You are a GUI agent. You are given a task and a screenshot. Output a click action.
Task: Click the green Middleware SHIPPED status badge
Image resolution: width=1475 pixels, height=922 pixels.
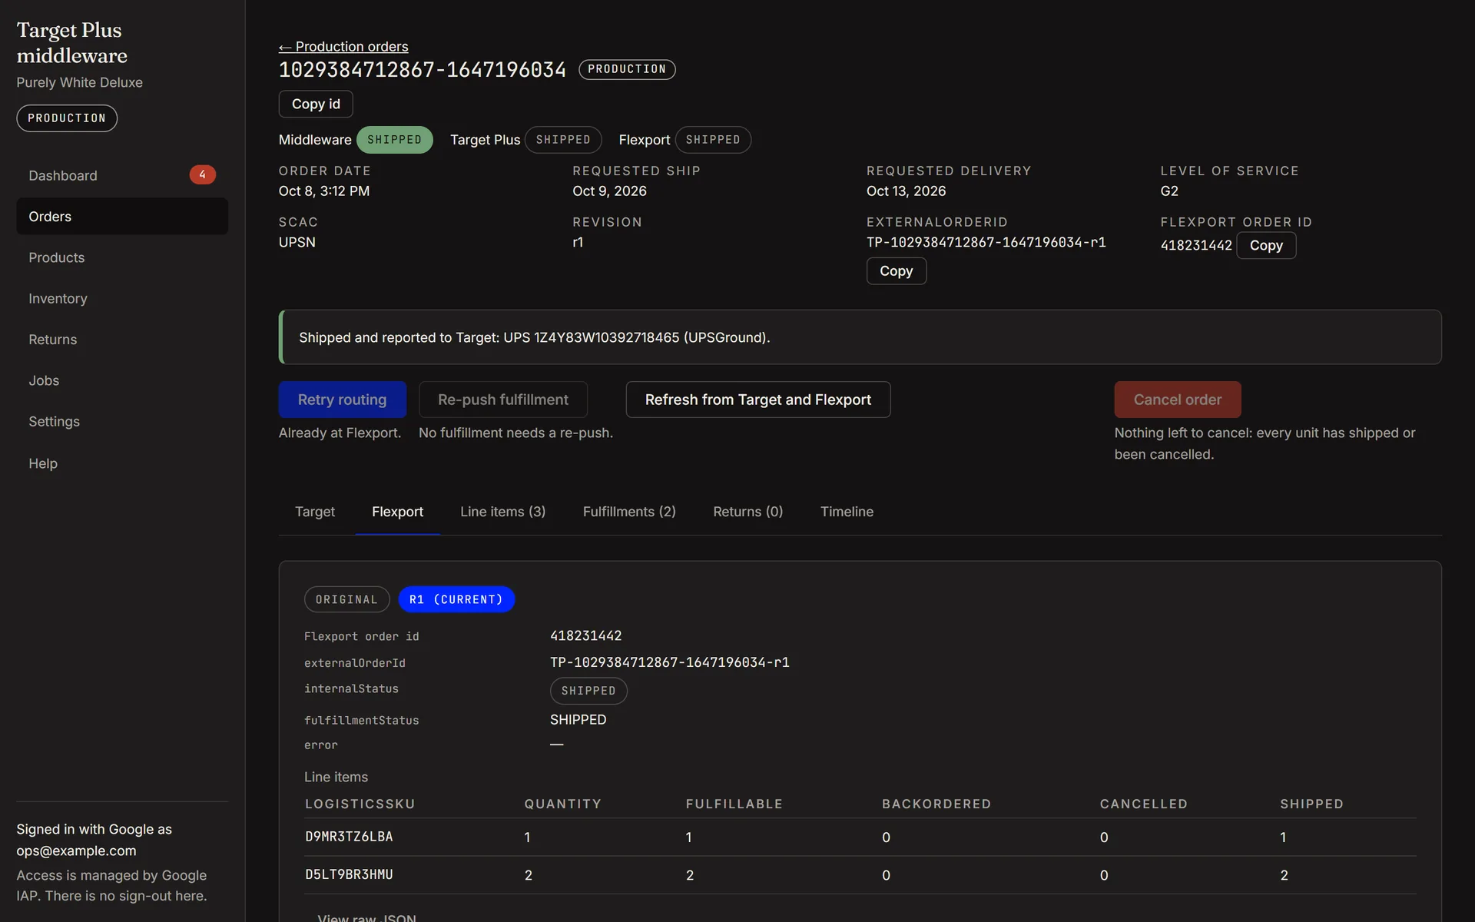[x=394, y=140]
